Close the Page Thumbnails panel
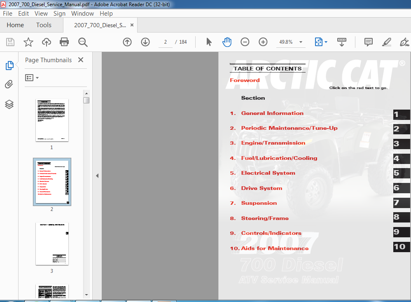This screenshot has width=411, height=302. (x=81, y=60)
